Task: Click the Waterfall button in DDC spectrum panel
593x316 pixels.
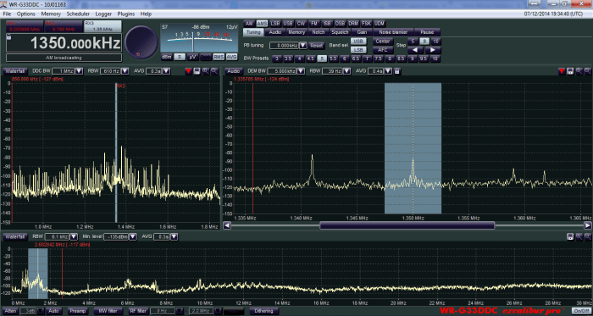Action: [15, 71]
